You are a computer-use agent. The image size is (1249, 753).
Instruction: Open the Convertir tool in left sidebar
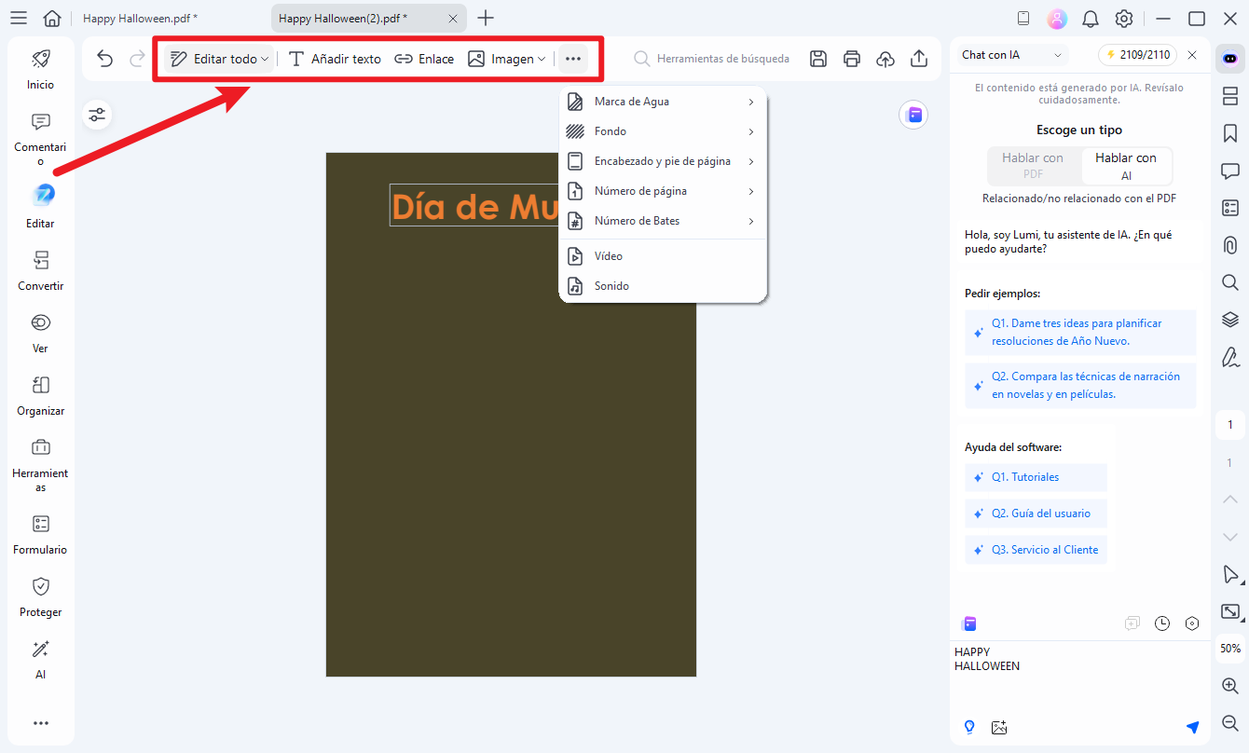[40, 270]
